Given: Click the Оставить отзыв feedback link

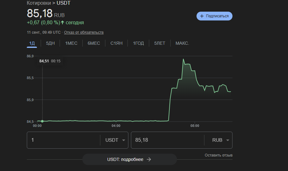Looking at the screenshot, I should pos(219,155).
